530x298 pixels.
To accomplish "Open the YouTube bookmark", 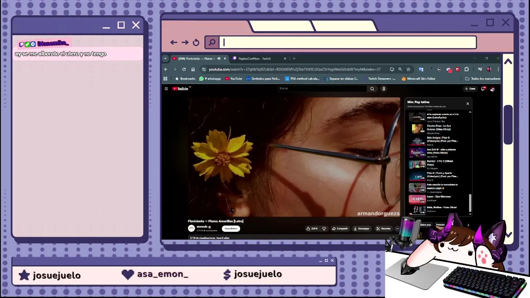I will tap(234, 79).
